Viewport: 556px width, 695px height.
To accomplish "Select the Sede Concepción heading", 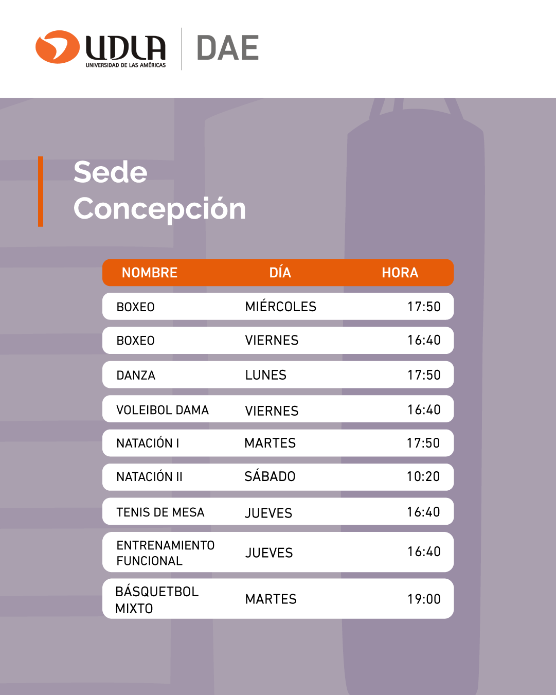I will (x=159, y=190).
